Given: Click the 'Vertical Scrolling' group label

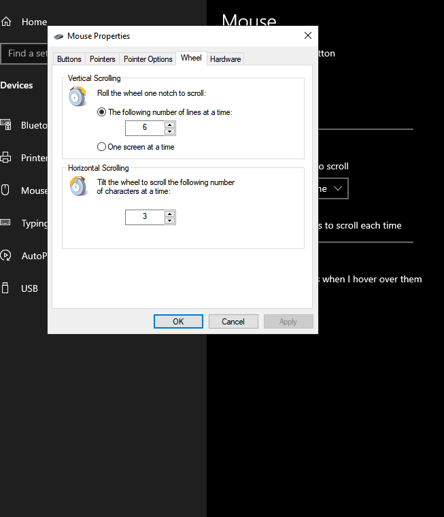Looking at the screenshot, I should pyautogui.click(x=95, y=78).
